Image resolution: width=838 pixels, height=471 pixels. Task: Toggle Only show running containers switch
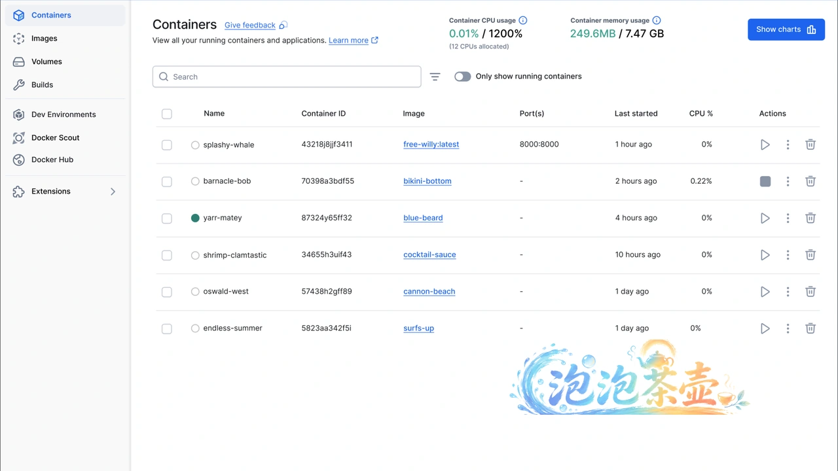pos(462,77)
